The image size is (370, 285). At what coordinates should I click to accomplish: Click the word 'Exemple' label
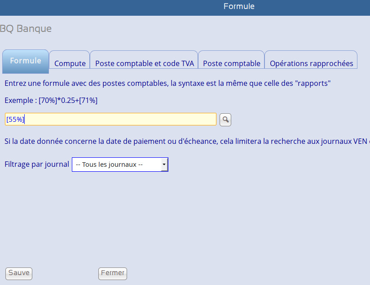(18, 100)
